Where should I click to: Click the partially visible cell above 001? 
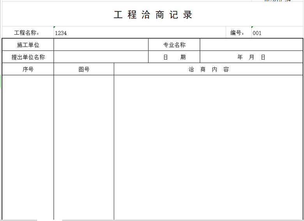pos(277,1)
